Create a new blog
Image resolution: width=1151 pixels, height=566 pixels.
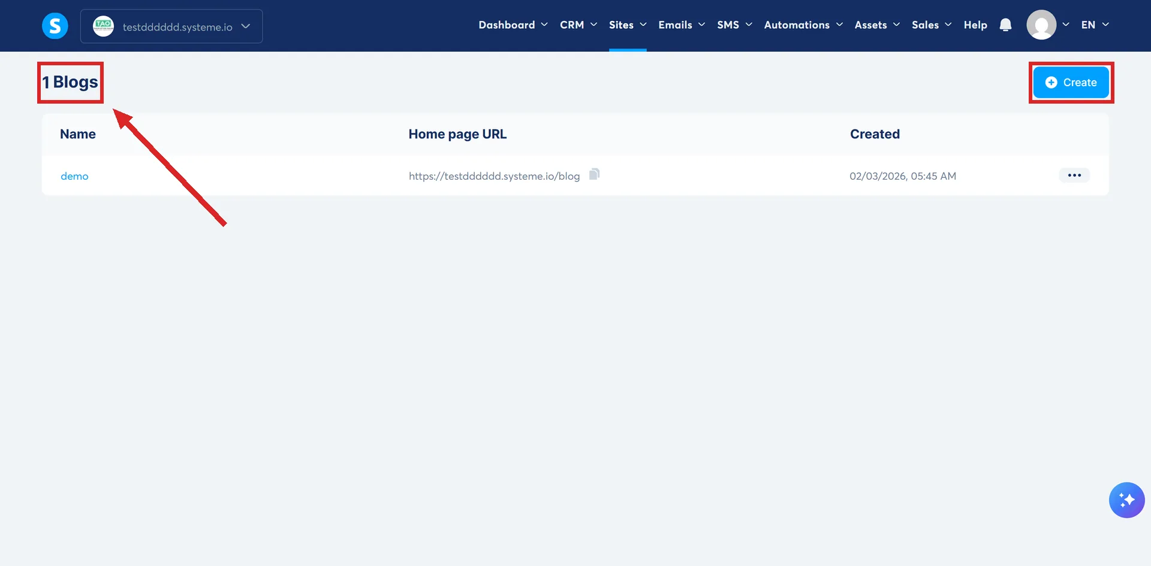(x=1071, y=83)
